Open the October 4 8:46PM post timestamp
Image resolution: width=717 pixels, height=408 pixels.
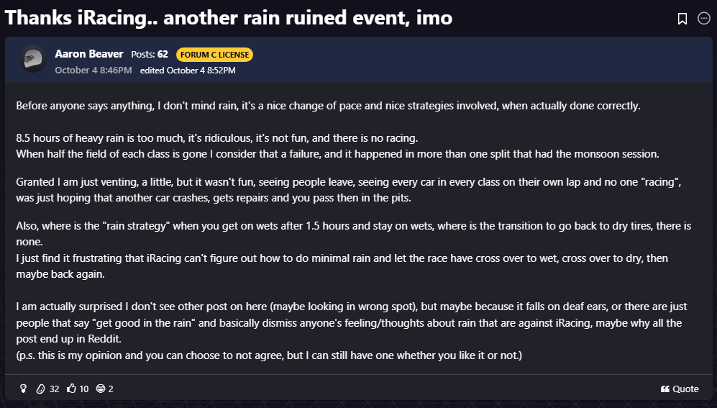coord(93,70)
